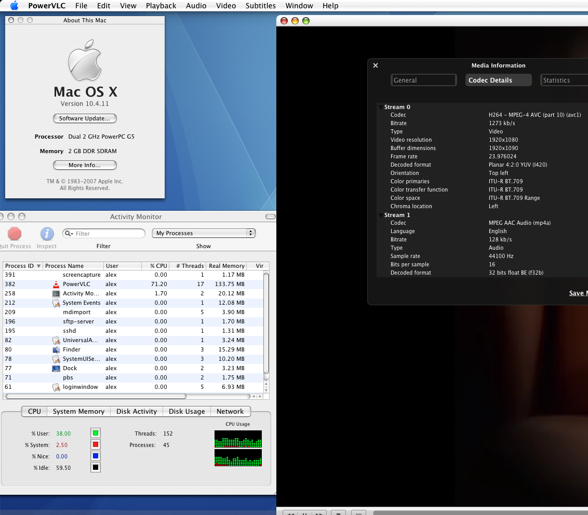Click the PowerVLC cone icon in process list
Screen dimensions: 588x515
coord(56,284)
